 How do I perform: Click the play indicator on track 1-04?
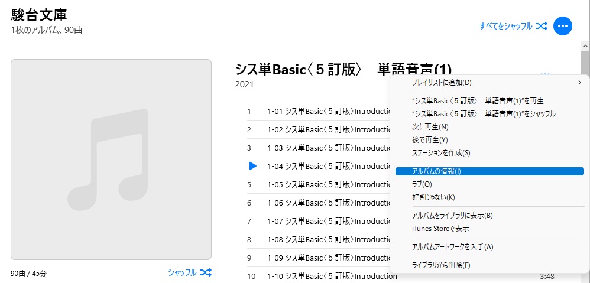253,166
